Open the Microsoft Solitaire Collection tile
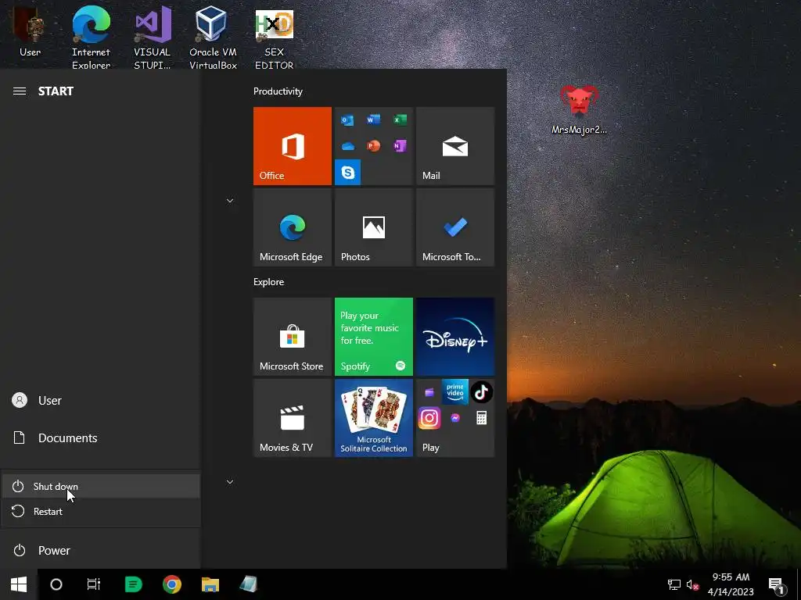This screenshot has height=600, width=801. click(x=373, y=418)
